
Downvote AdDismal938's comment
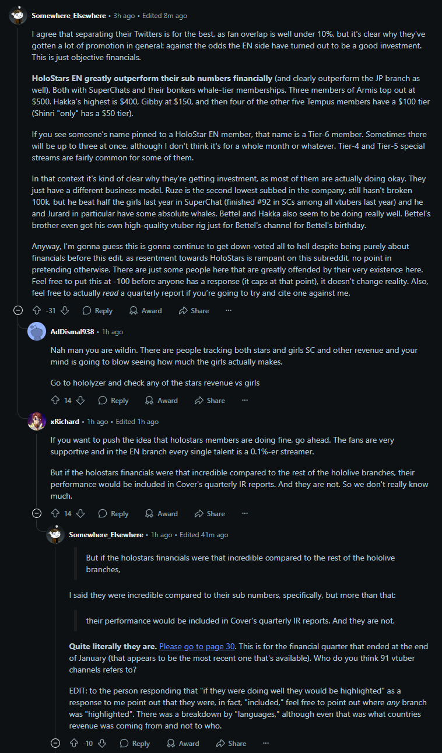point(81,401)
